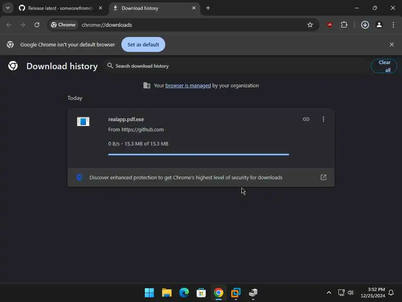Screen dimensions: 402x302
Task: Open the enhanced protection promo text
Action: tap(186, 177)
